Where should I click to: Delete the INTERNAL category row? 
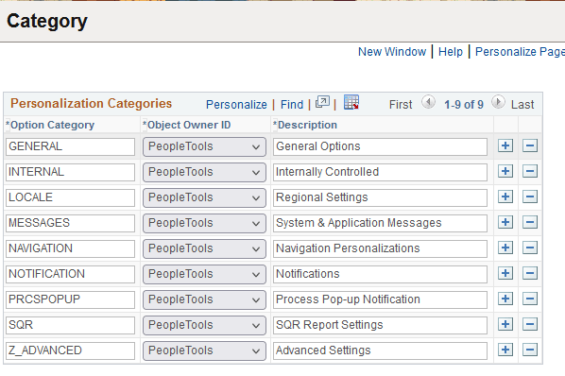(530, 171)
